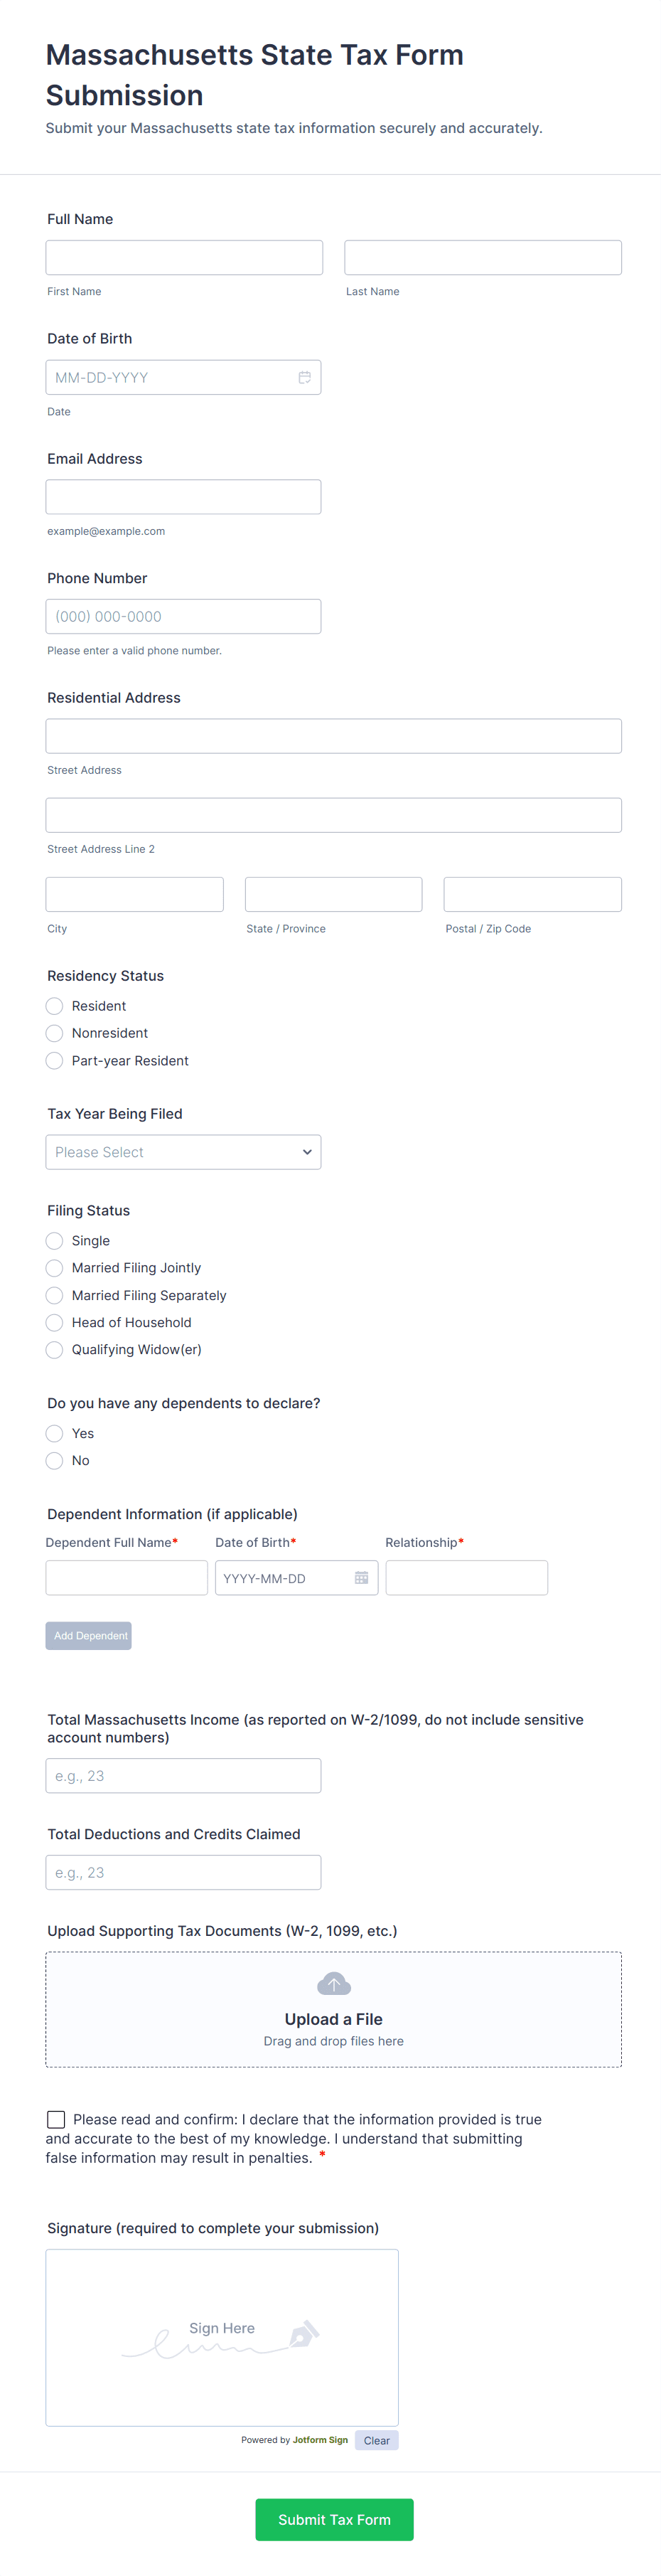Choose Part-year Resident option
The width and height of the screenshot is (661, 2576).
(55, 1061)
